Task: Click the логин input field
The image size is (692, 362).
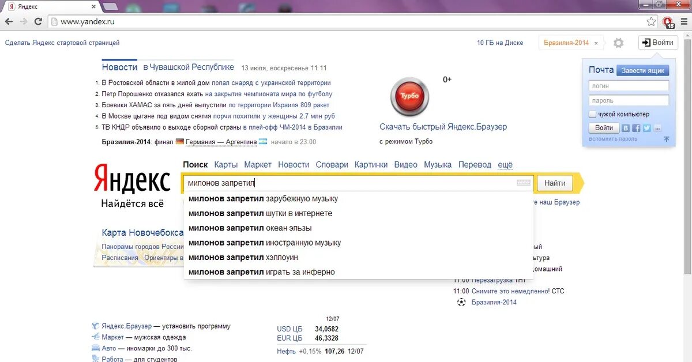Action: [x=629, y=86]
